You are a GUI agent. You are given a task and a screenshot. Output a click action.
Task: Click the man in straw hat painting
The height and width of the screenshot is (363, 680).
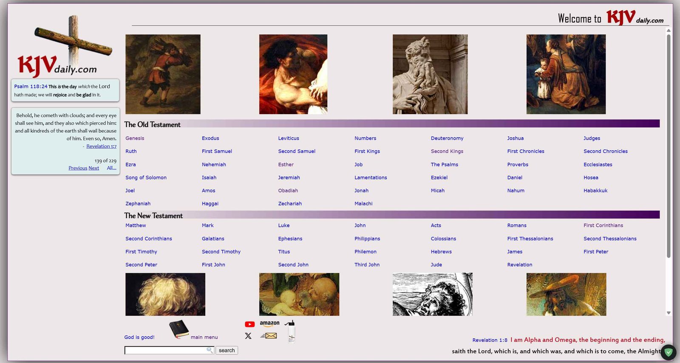(567, 294)
